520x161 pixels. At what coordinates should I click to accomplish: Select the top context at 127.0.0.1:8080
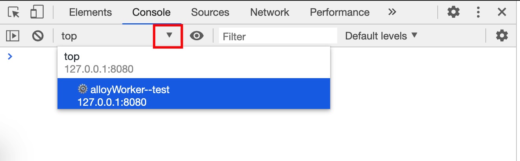coord(194,63)
